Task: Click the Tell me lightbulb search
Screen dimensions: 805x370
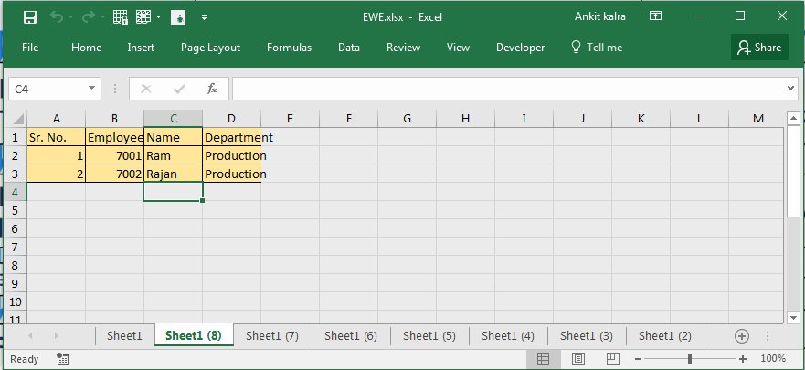Action: tap(596, 48)
